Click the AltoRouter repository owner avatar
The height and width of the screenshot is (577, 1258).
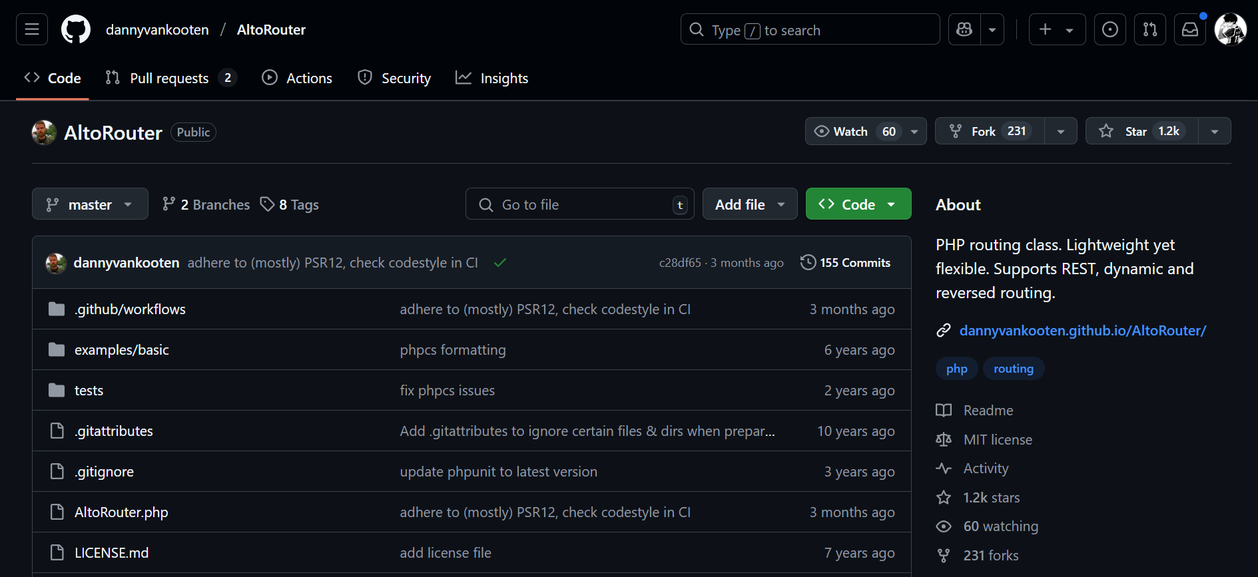pyautogui.click(x=44, y=132)
